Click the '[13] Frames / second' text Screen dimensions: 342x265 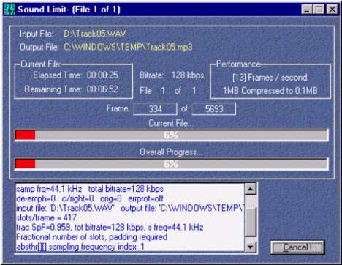tap(270, 78)
